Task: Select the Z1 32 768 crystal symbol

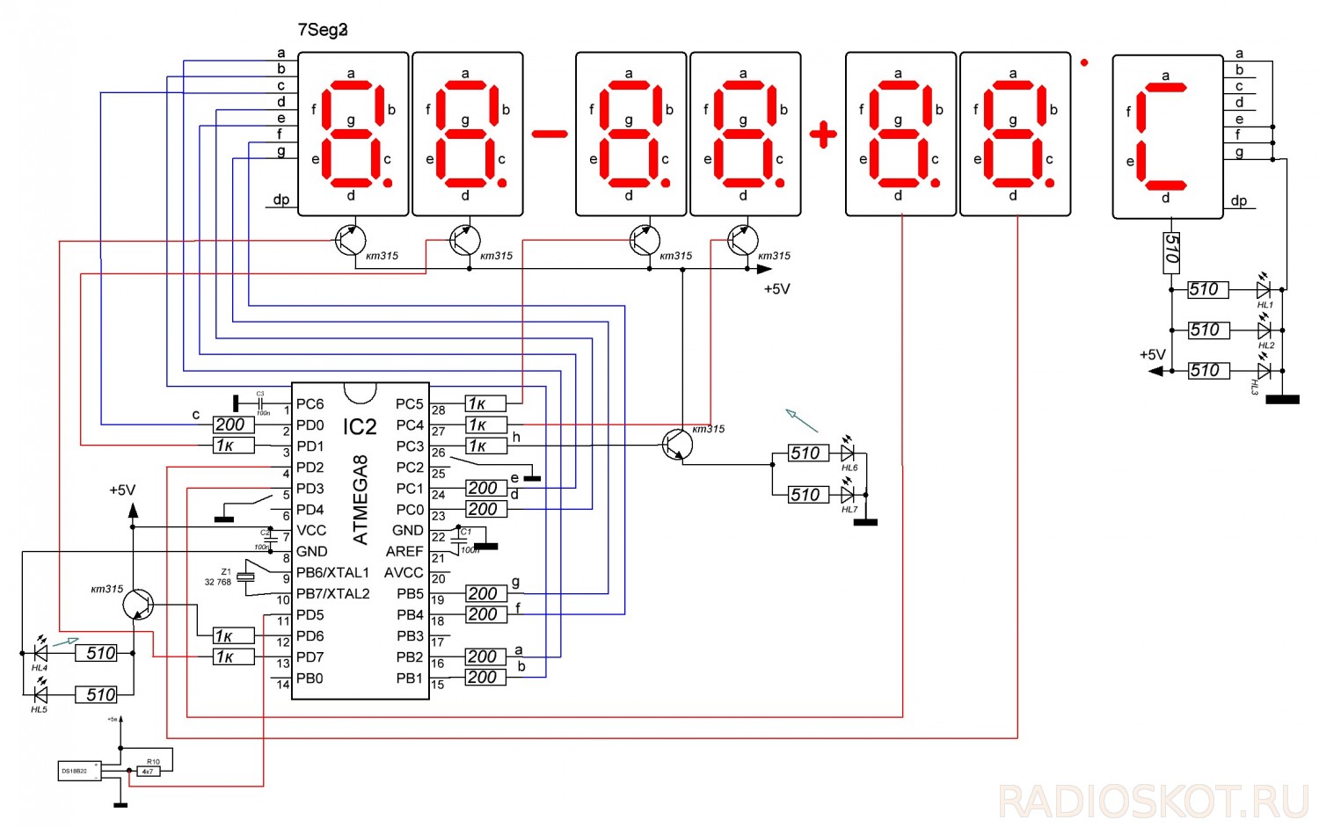Action: pyautogui.click(x=247, y=577)
